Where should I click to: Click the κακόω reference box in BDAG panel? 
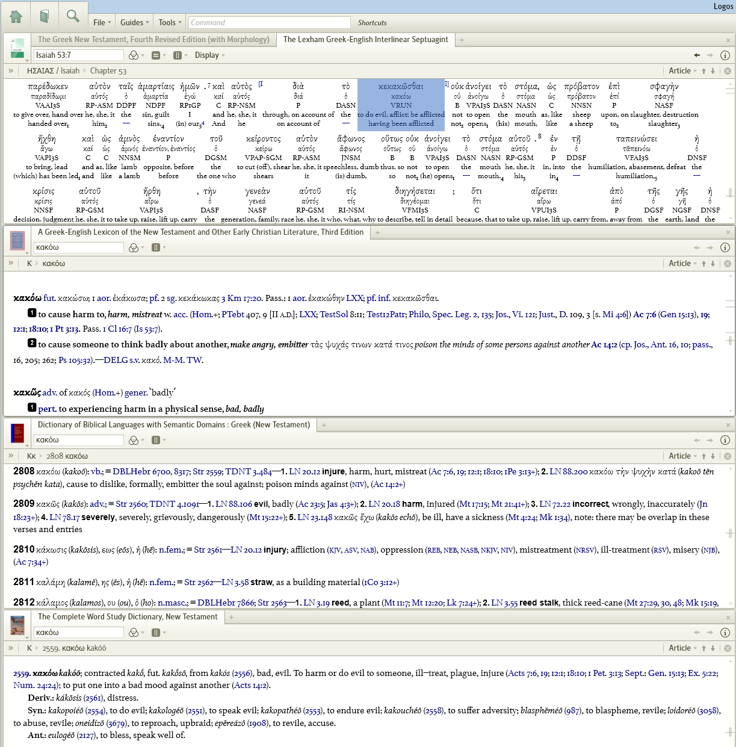coord(78,247)
